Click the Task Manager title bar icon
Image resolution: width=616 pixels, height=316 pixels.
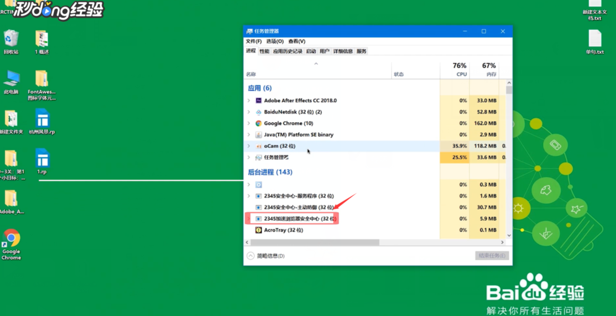tap(249, 31)
